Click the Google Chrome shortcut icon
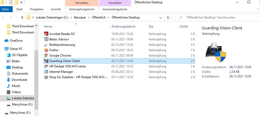 46,56
